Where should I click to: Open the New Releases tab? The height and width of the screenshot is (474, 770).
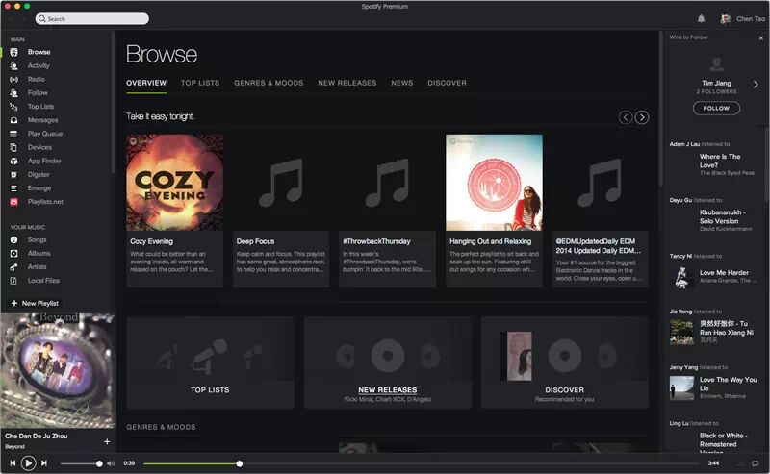point(347,83)
